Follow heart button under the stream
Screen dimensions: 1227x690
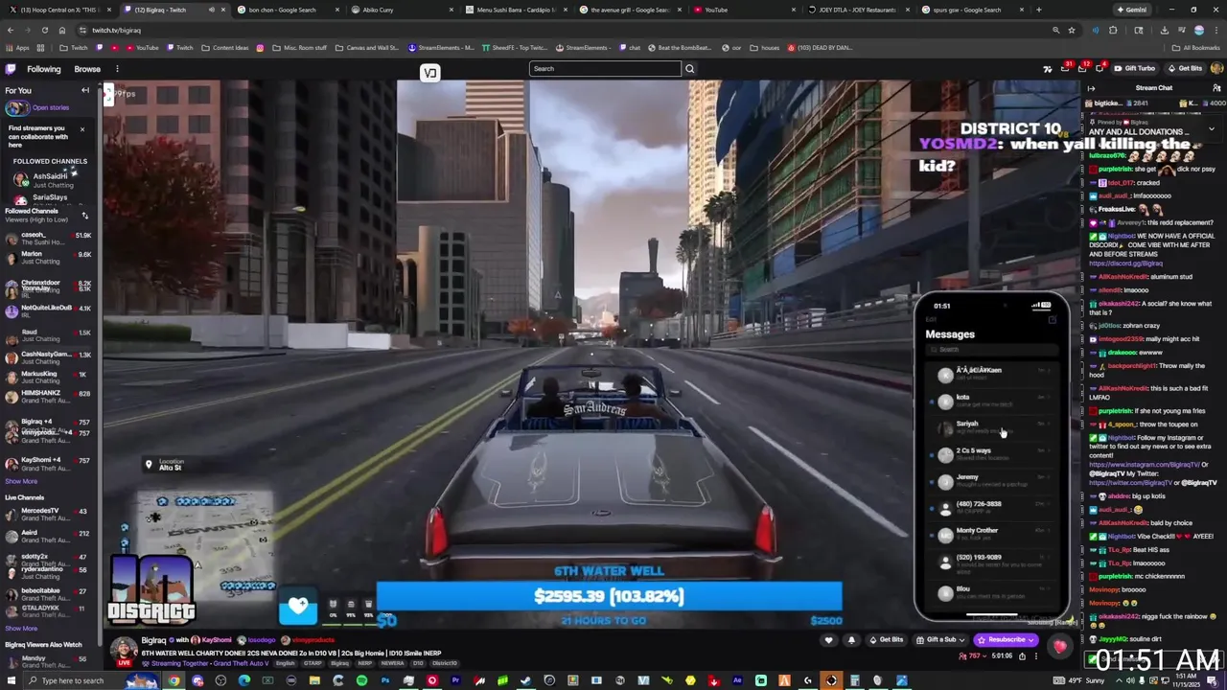point(829,640)
